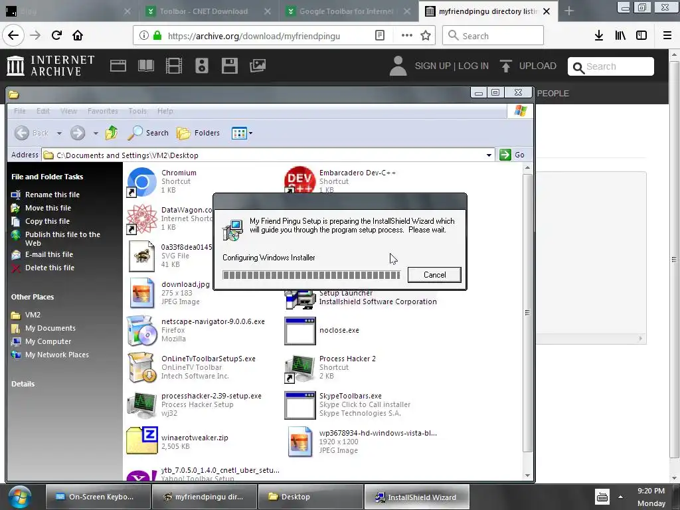Open Firefox downloads panel
The width and height of the screenshot is (680, 510).
pyautogui.click(x=599, y=36)
